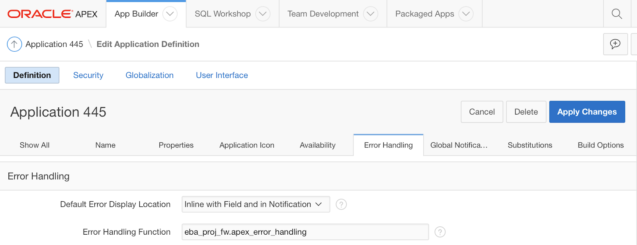
Task: Open help for Error Handling Function
Action: (x=440, y=232)
